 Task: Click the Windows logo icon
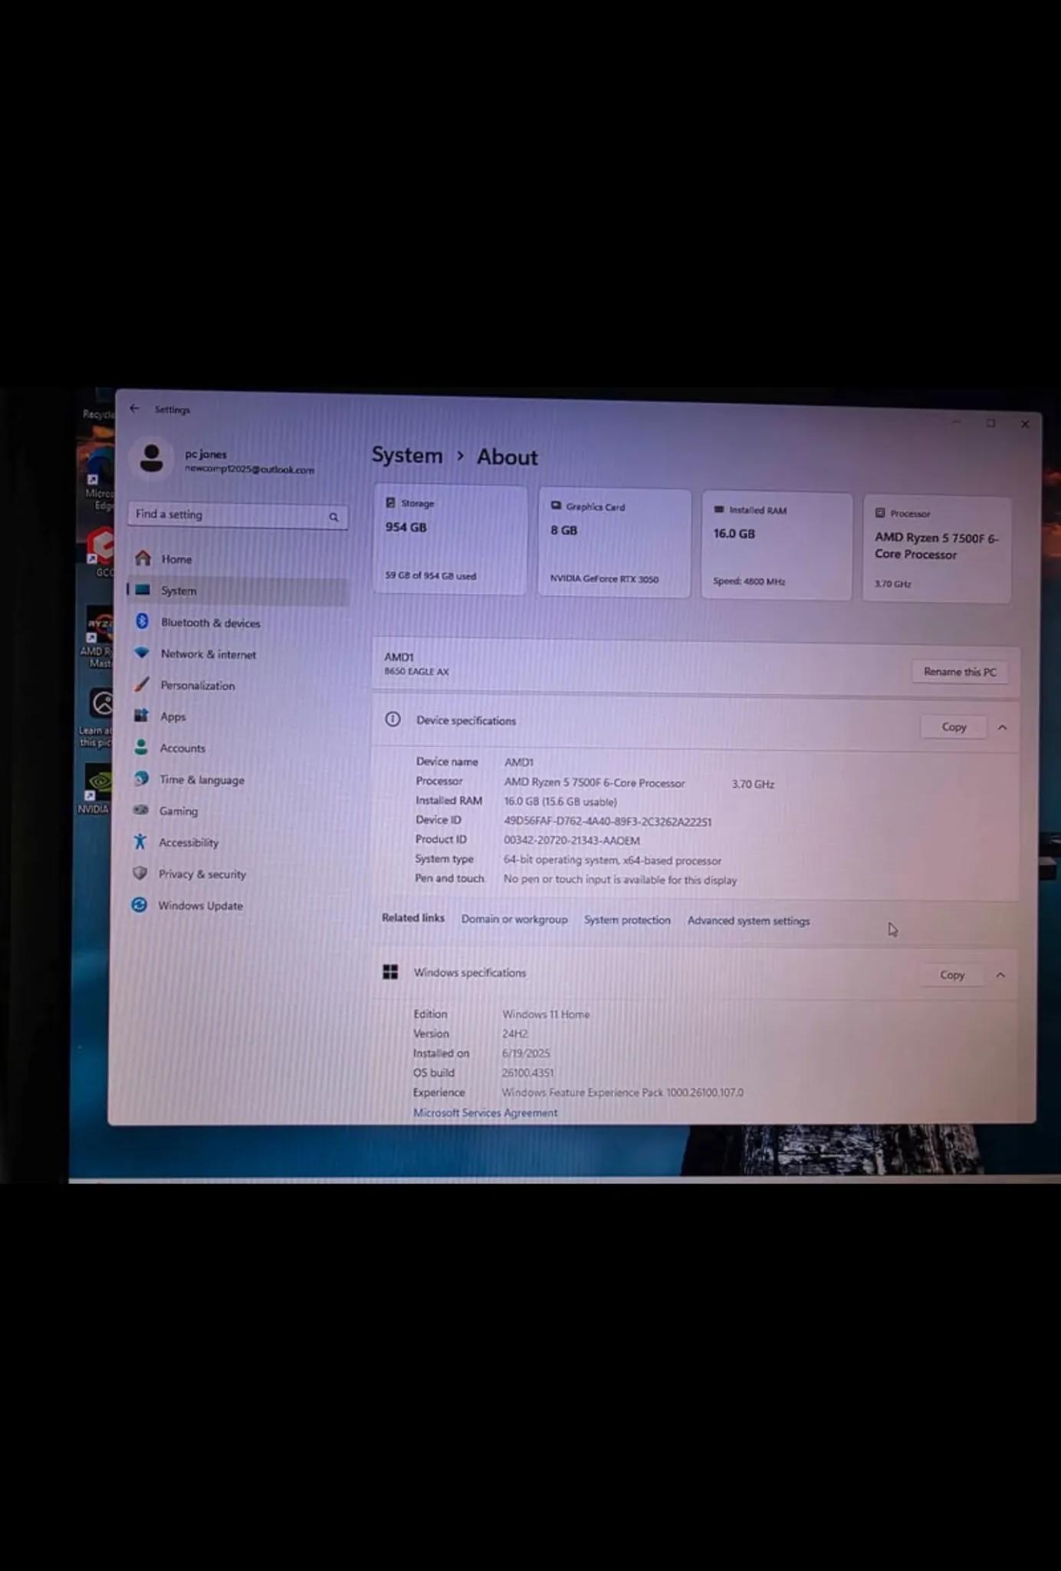390,972
